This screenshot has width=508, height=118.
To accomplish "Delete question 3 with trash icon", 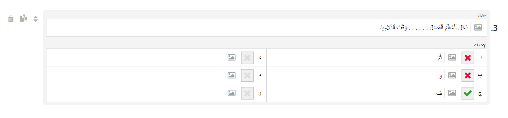I will (x=11, y=19).
